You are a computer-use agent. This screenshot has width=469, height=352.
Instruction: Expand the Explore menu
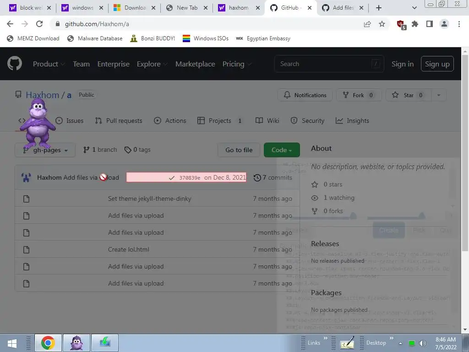click(152, 64)
